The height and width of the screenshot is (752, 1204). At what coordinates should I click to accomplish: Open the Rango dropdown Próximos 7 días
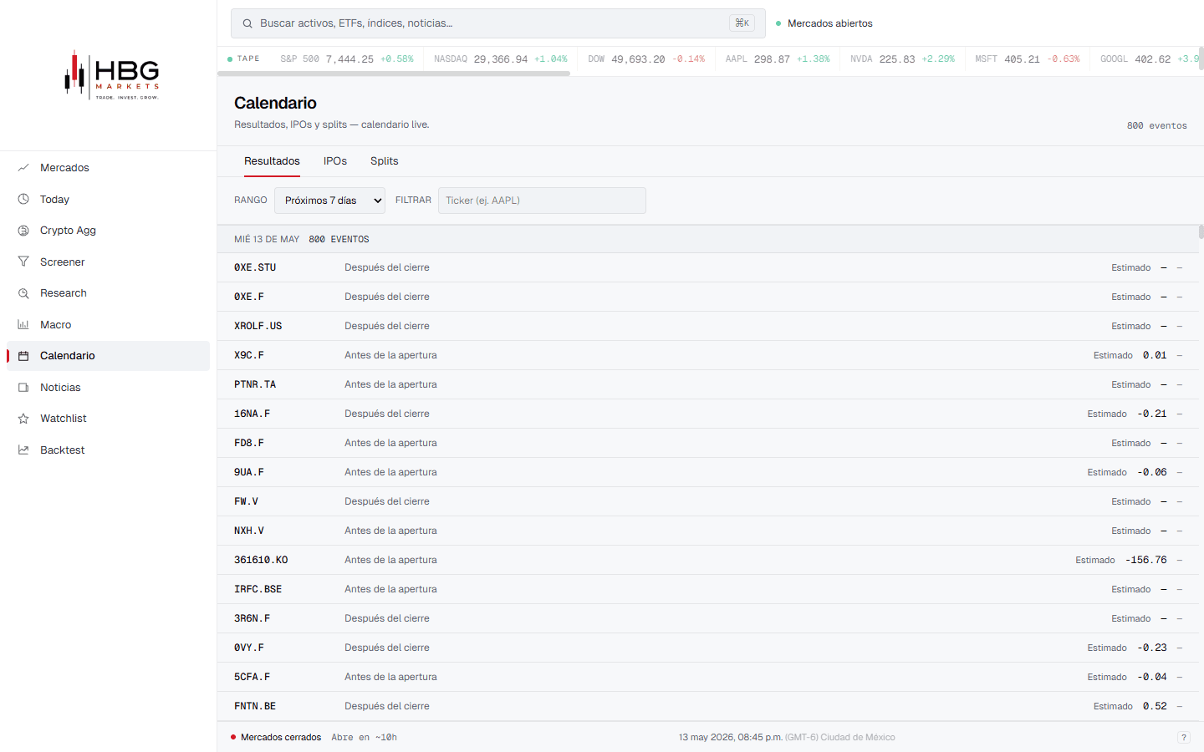[329, 201]
